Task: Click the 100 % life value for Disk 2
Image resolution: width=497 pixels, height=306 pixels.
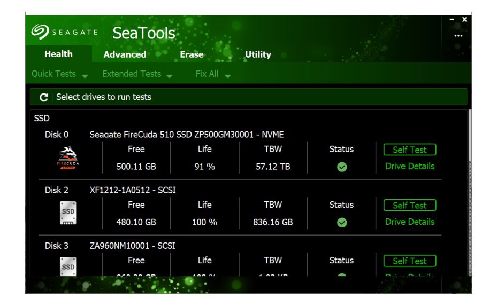Action: [204, 223]
